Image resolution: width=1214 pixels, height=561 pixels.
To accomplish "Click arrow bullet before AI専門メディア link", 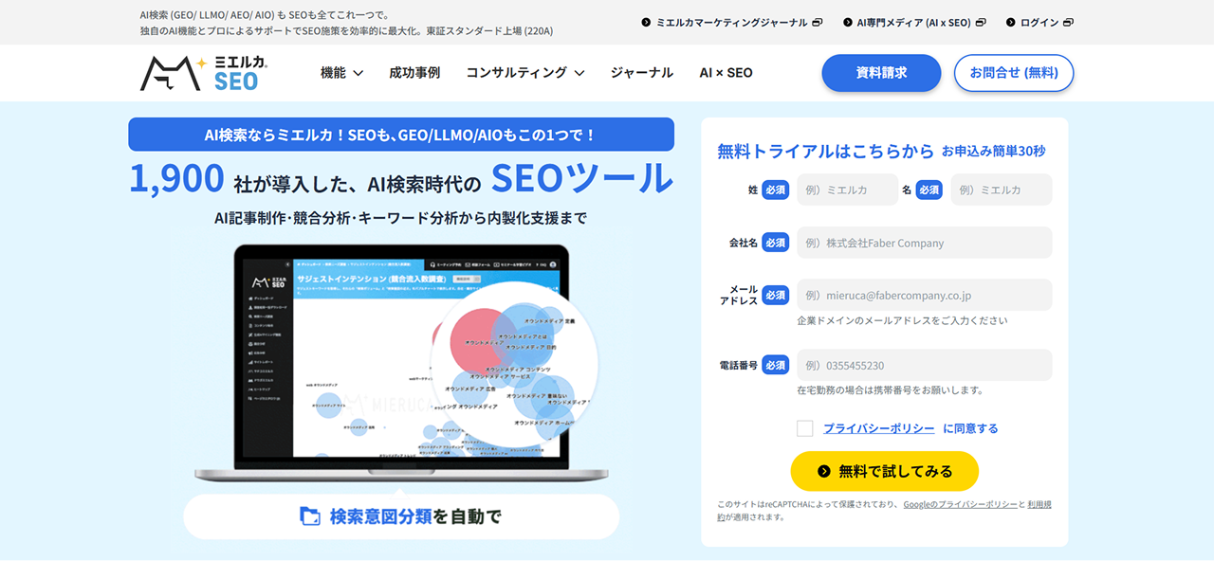I will pos(848,22).
